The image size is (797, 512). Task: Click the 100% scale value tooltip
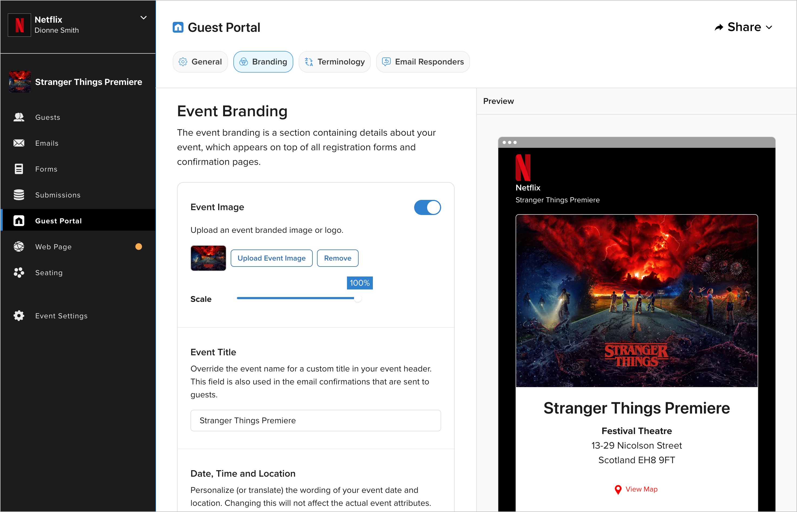pos(359,283)
